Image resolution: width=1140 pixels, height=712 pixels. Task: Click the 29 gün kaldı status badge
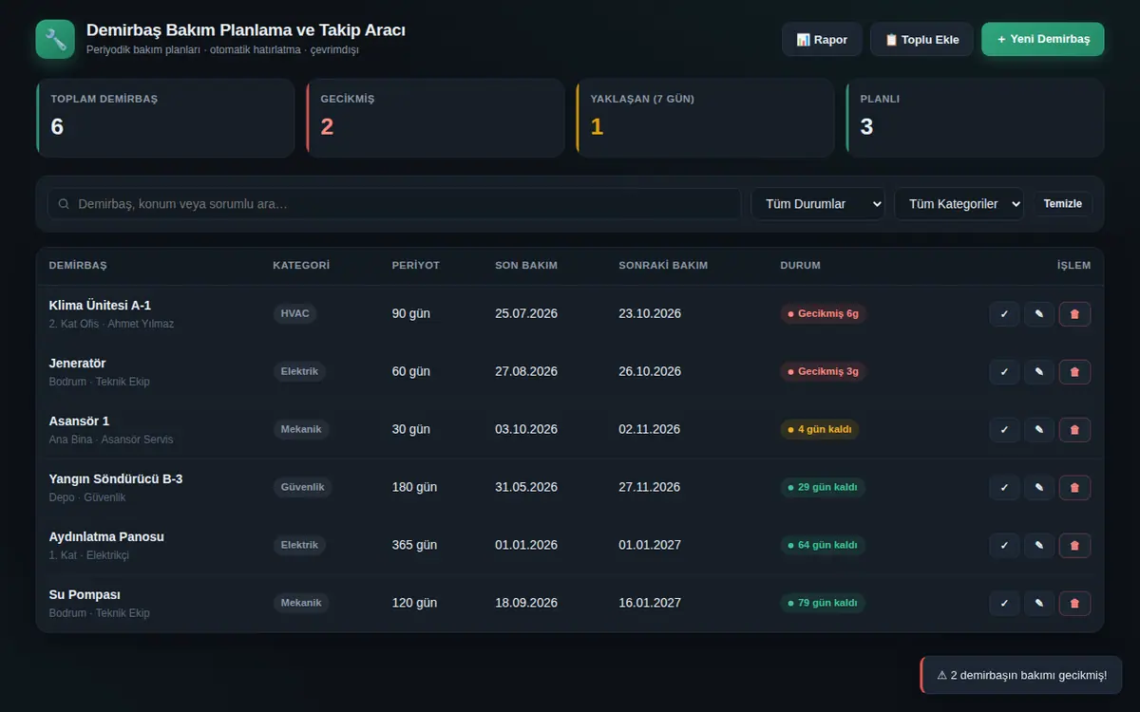pyautogui.click(x=823, y=488)
